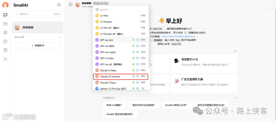Viewport: 276px width, 122px height.
Task: Click the assistant emoji avatar in header
Action: (x=78, y=5)
